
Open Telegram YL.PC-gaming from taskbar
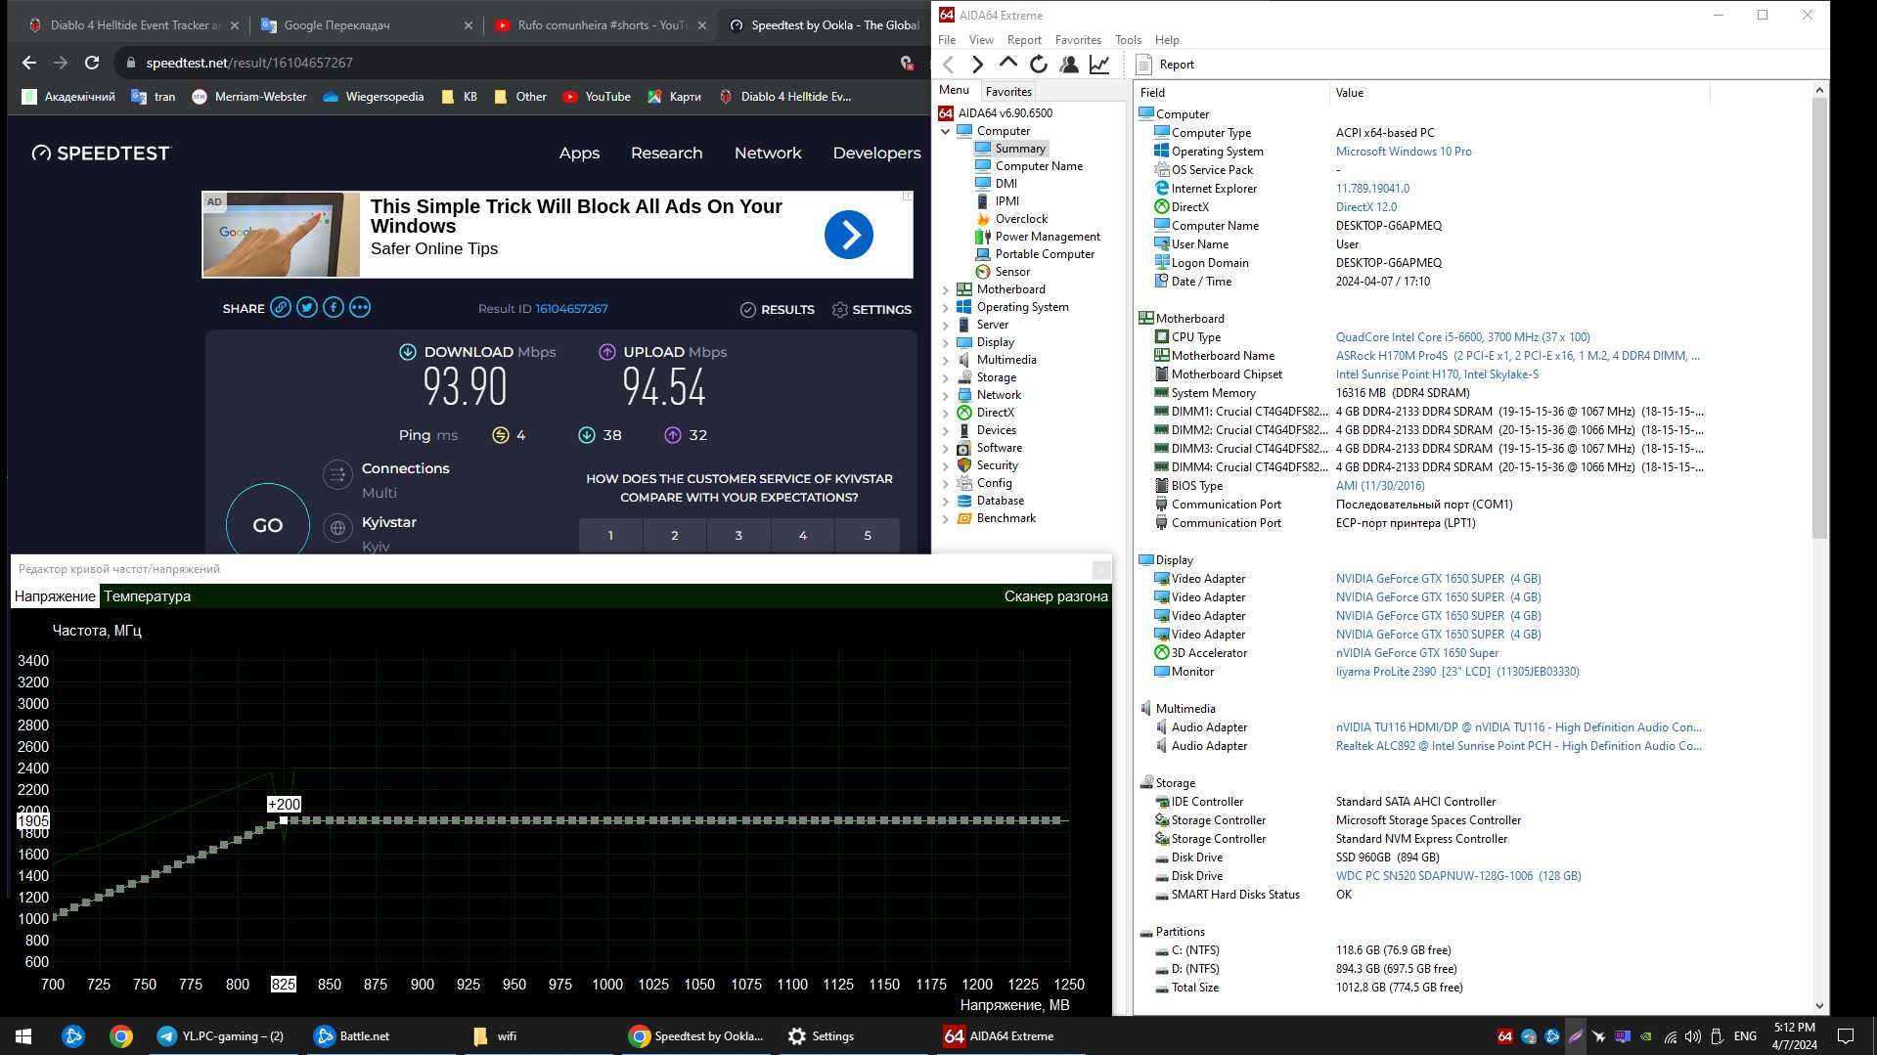[221, 1036]
